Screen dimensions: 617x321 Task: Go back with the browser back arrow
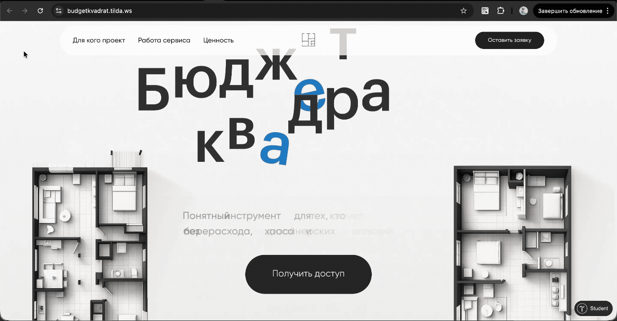coord(9,11)
